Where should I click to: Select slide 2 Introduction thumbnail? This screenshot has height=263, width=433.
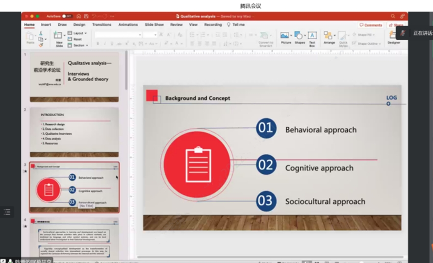pos(74,131)
